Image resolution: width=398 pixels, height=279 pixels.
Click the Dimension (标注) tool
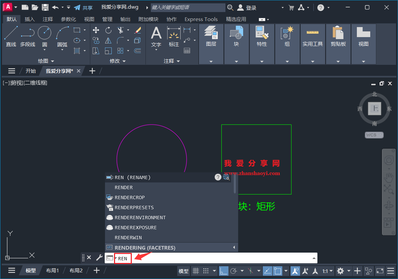click(x=174, y=37)
